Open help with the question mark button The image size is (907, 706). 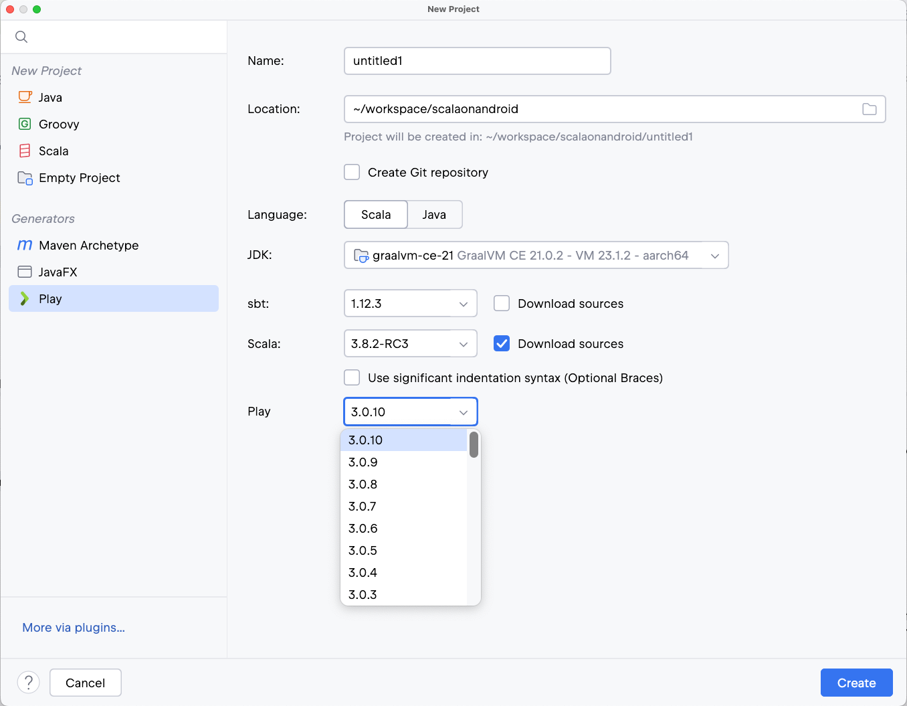point(28,683)
